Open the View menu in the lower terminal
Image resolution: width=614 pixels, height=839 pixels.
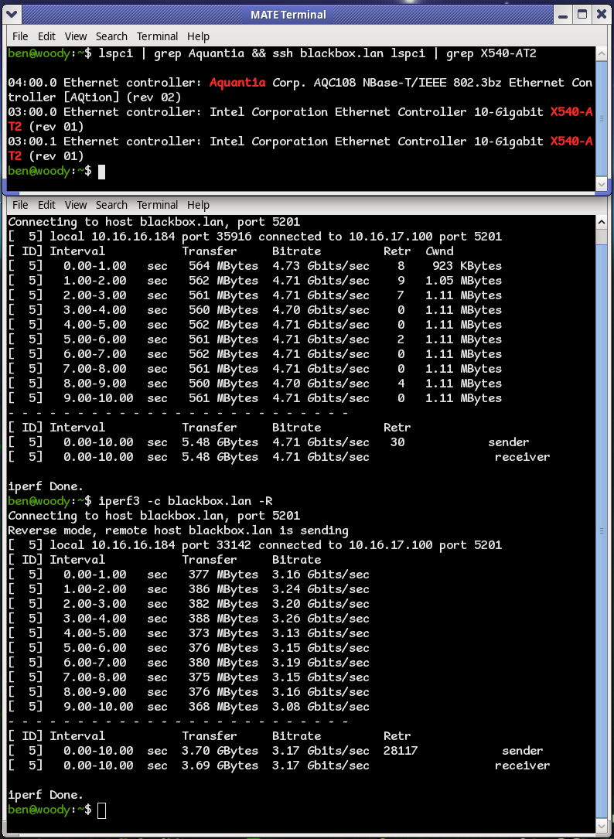pyautogui.click(x=76, y=205)
